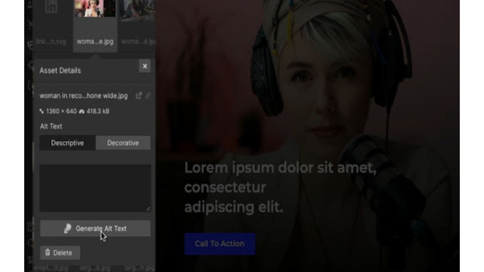Select the Decorative alt text option

click(123, 143)
